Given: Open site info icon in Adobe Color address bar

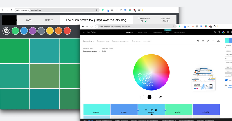Looking at the screenshot, I should [x=97, y=26].
